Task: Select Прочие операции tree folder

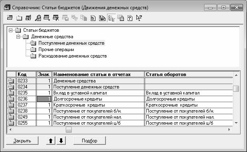Action: coord(56,49)
